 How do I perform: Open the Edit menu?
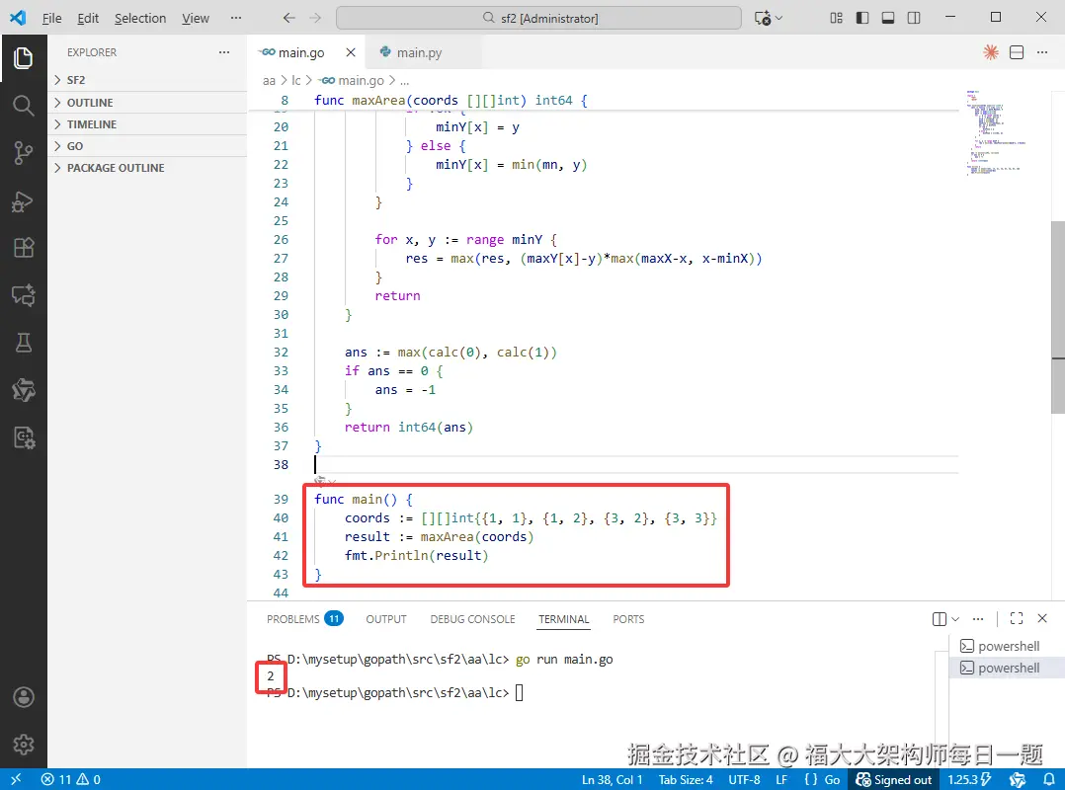[88, 19]
